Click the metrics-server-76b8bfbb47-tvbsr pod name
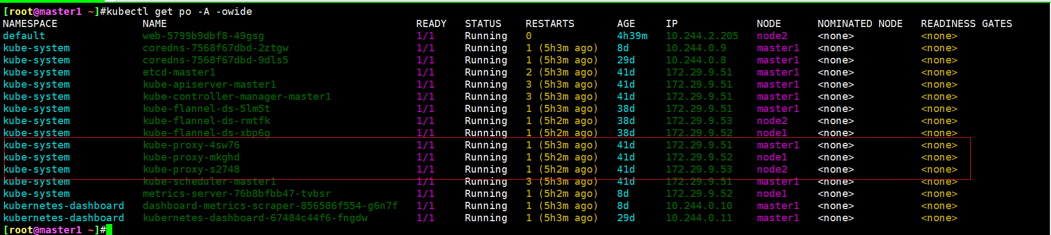 [x=237, y=194]
